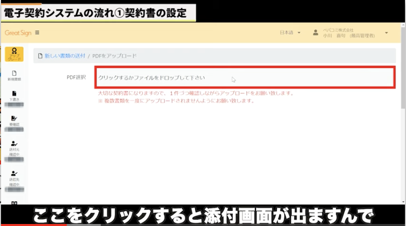Screen dimensions: 406x226
Task: Toggle the hamburger menu beside Great Sign
Action: coord(37,33)
